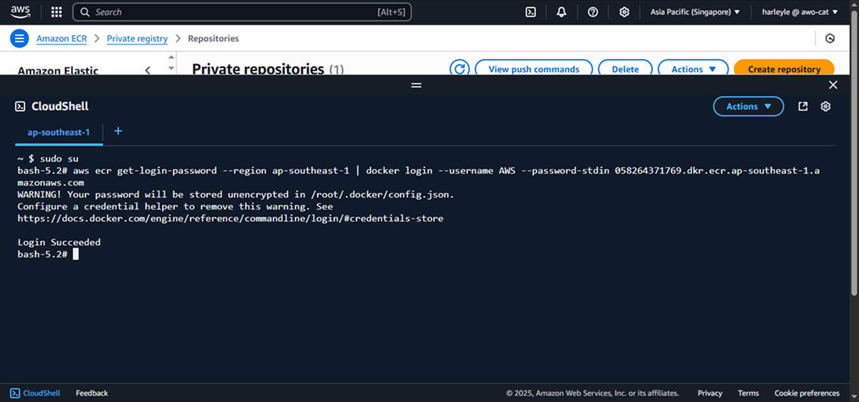The image size is (859, 402).
Task: Open Cookie preferences in footer
Action: pyautogui.click(x=807, y=393)
